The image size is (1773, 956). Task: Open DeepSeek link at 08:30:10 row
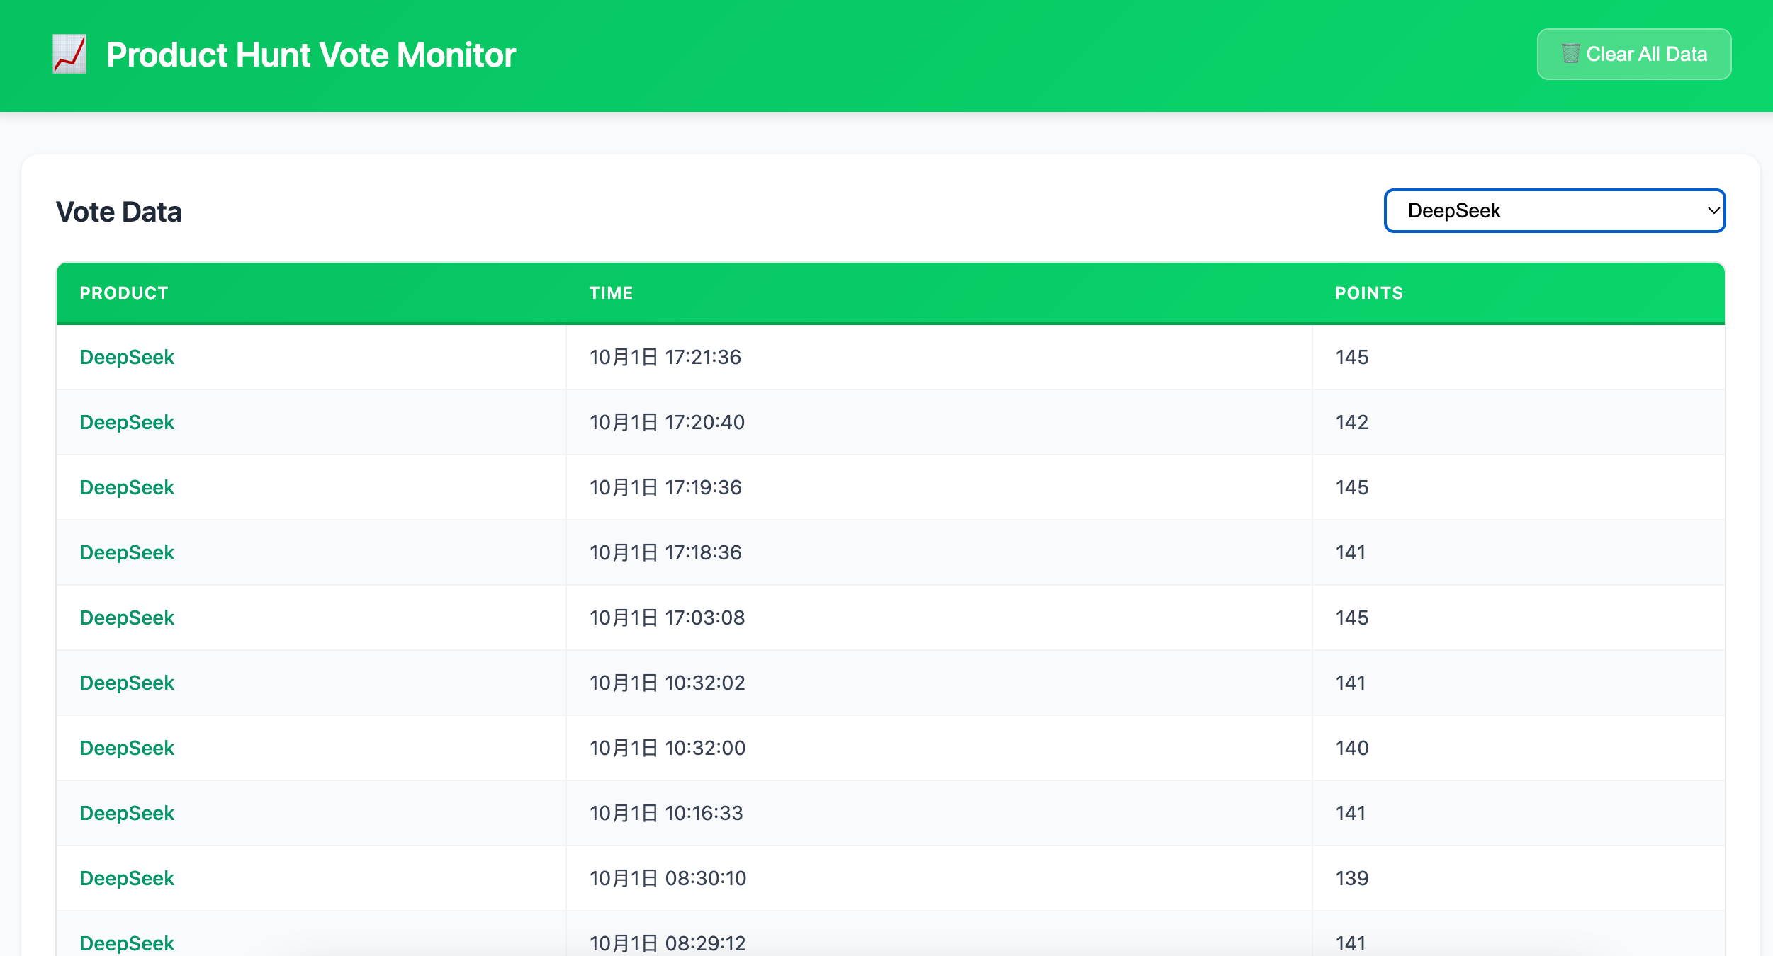(x=127, y=878)
